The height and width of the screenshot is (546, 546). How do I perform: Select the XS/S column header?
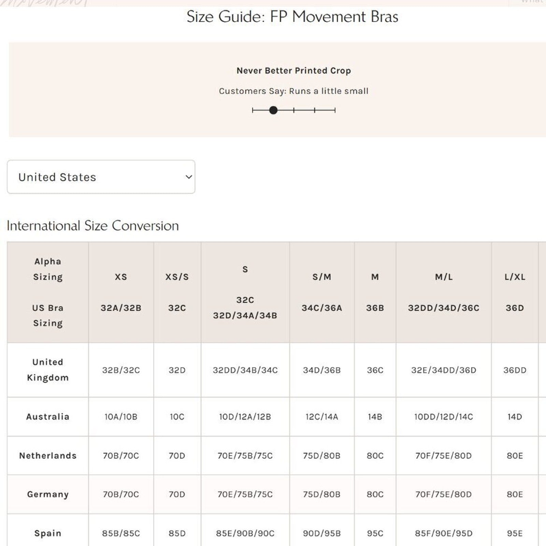click(x=177, y=277)
